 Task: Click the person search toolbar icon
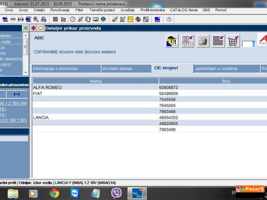tap(43, 20)
